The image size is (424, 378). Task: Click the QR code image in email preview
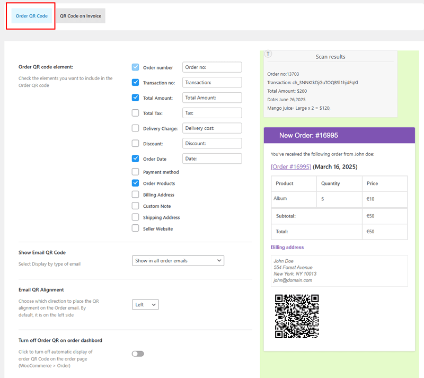(x=297, y=316)
